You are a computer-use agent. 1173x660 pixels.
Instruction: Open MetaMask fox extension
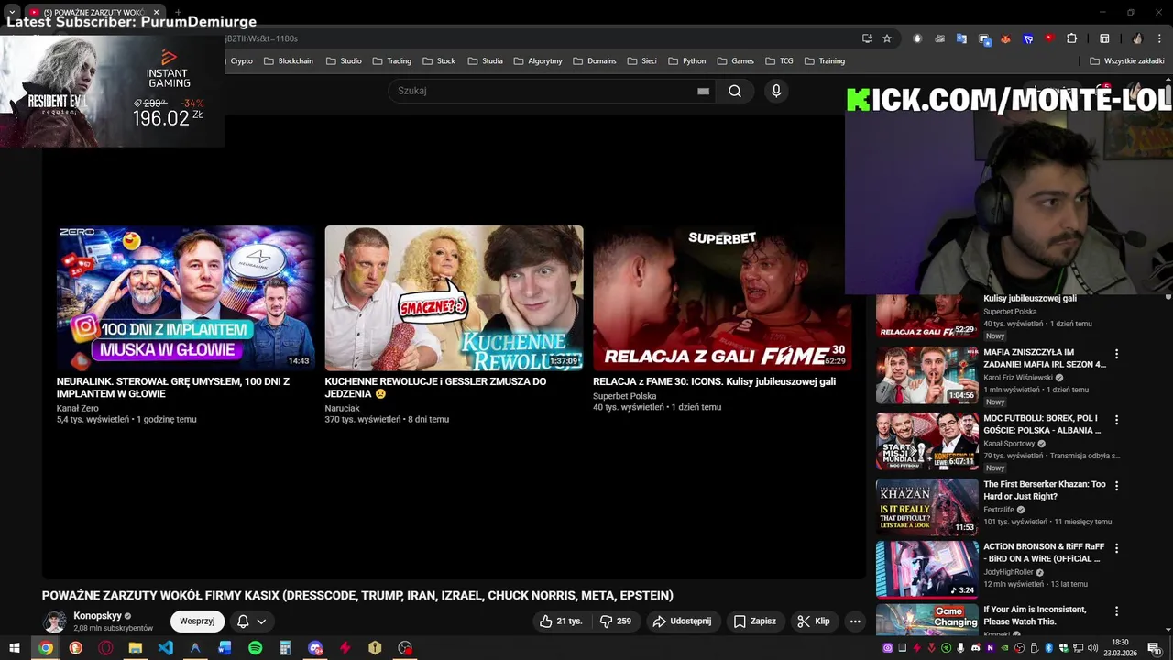(1005, 38)
